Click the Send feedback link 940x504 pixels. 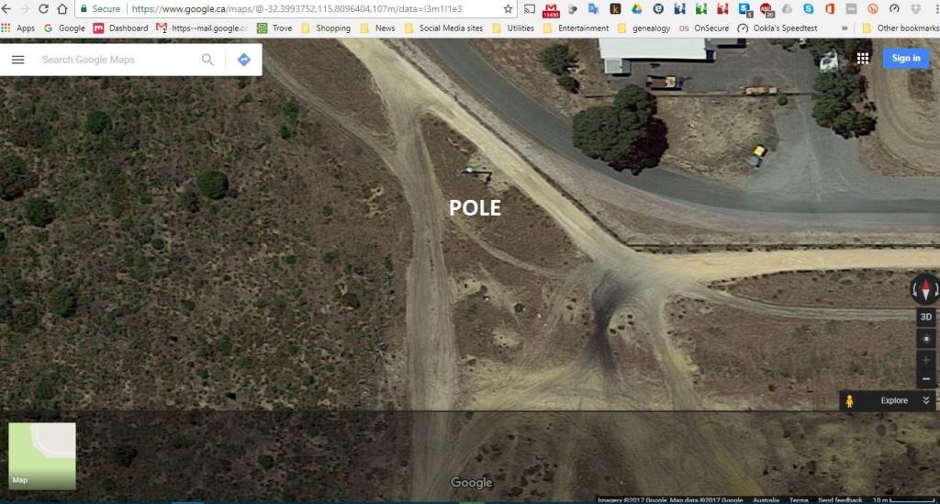coord(839,500)
